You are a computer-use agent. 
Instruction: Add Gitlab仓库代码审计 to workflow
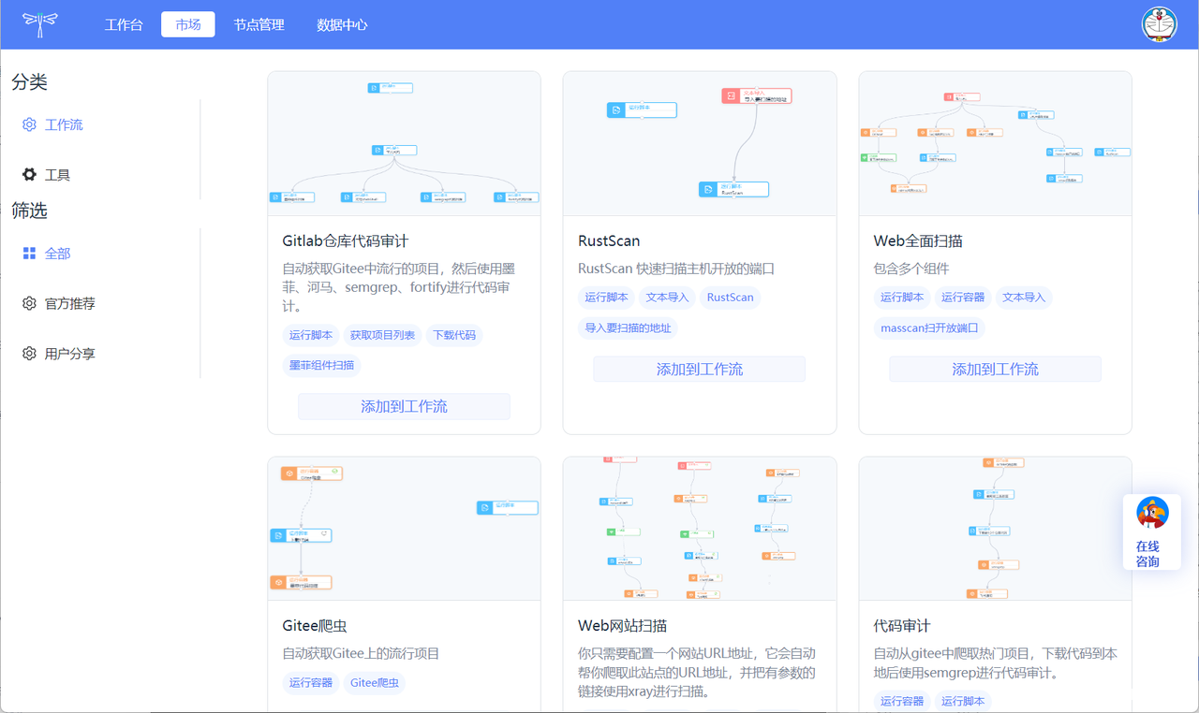404,406
